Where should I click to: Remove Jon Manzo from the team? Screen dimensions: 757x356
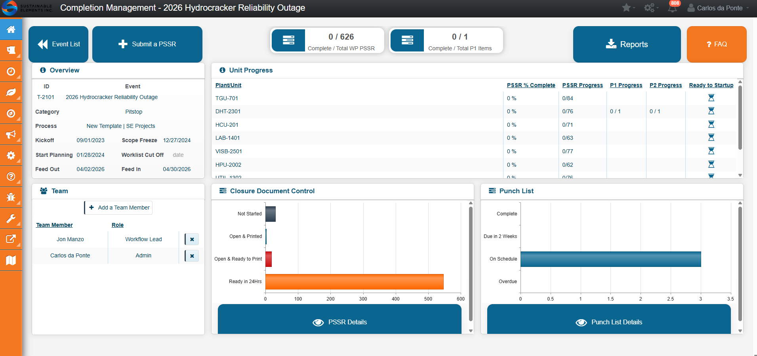tap(192, 239)
